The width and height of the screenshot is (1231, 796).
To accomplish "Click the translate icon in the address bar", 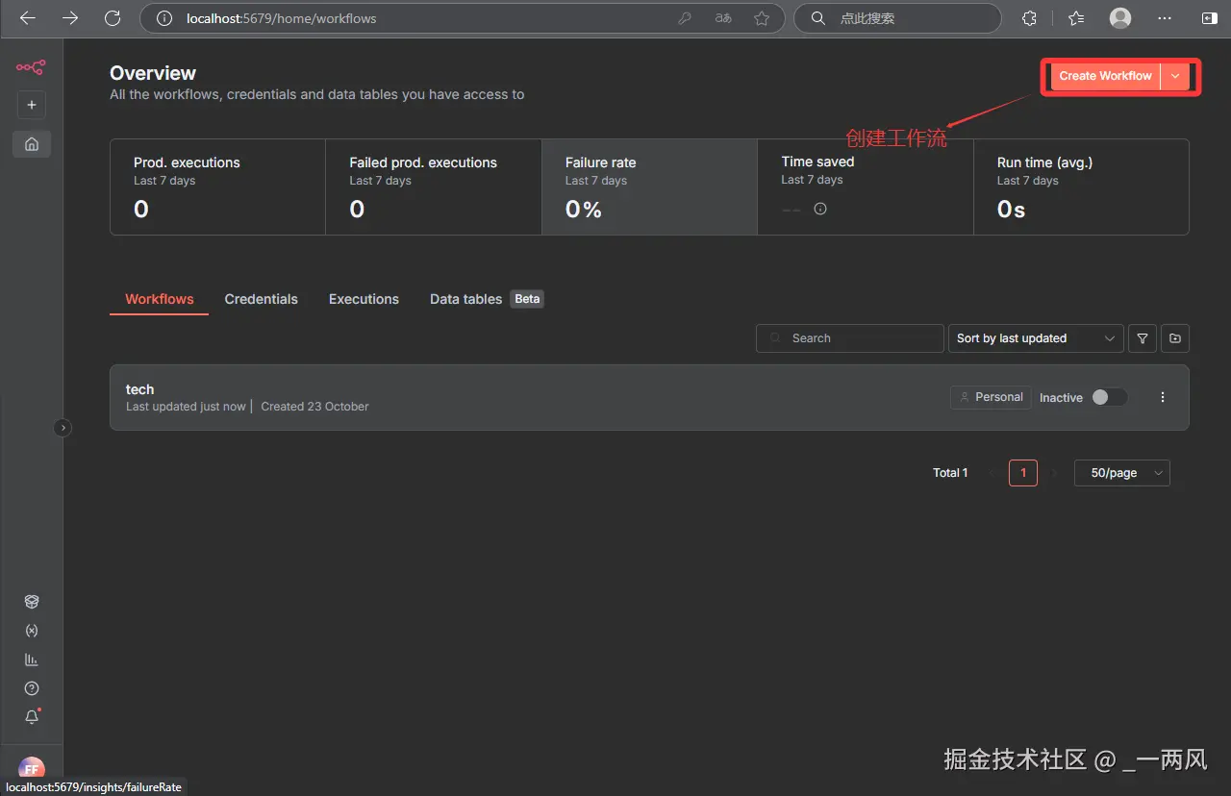I will 723,18.
